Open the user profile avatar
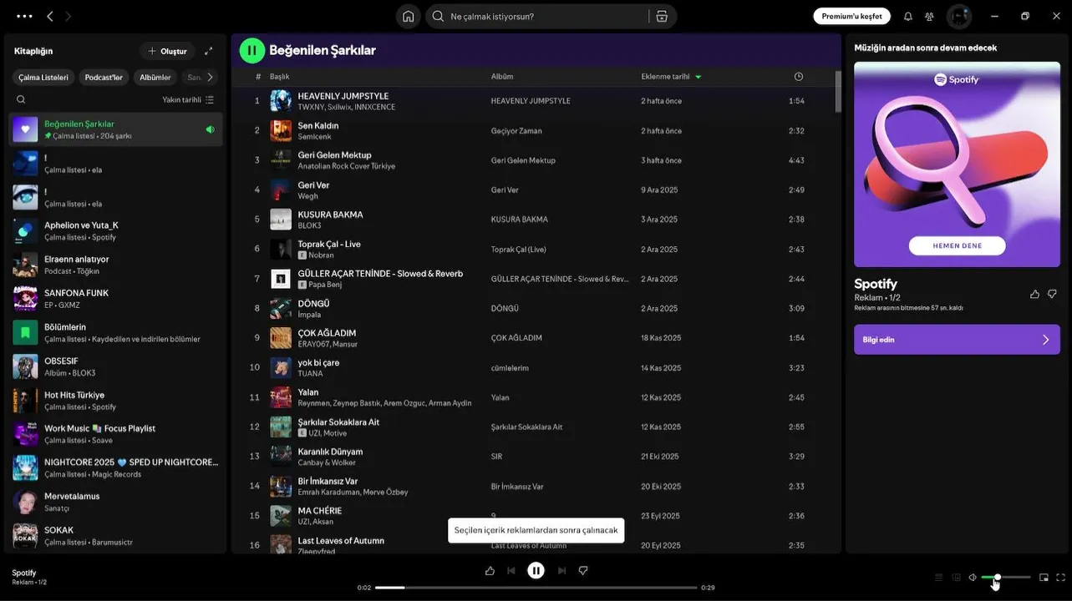1072x601 pixels. click(x=958, y=16)
